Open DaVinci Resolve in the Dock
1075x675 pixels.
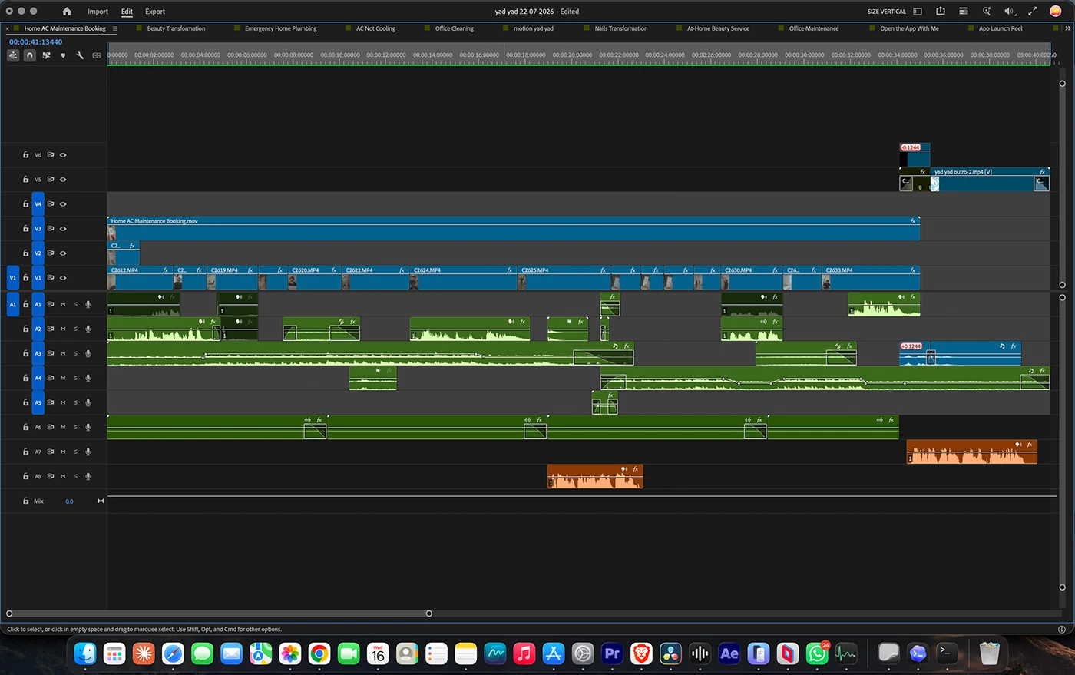click(x=670, y=653)
